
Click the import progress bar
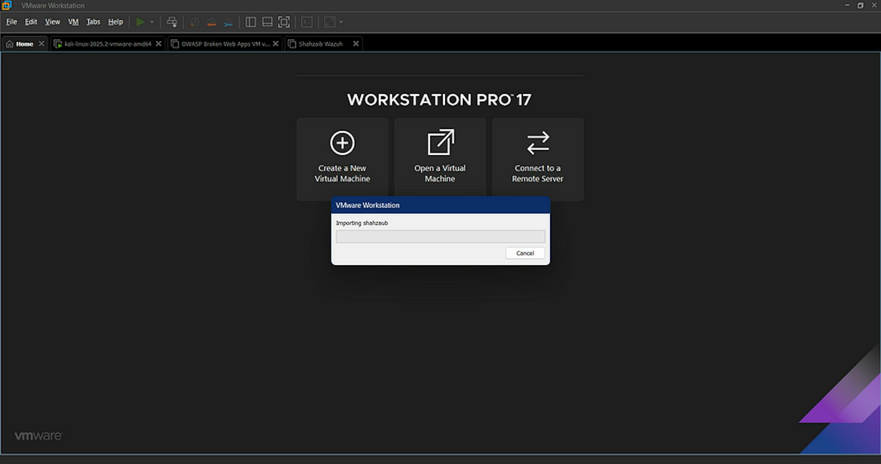pos(440,236)
